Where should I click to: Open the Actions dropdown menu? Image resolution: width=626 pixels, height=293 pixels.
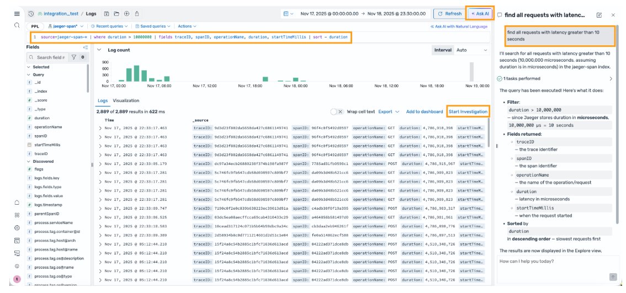point(187,26)
